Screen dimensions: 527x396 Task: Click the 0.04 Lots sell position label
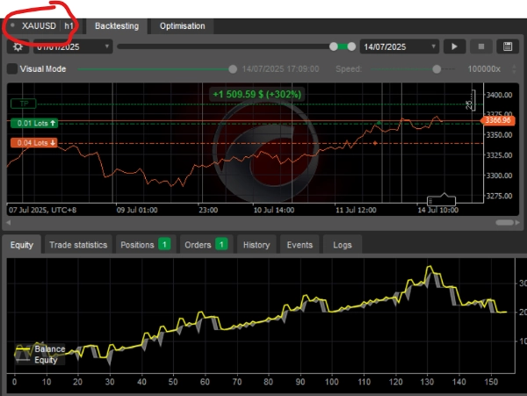pyautogui.click(x=37, y=142)
